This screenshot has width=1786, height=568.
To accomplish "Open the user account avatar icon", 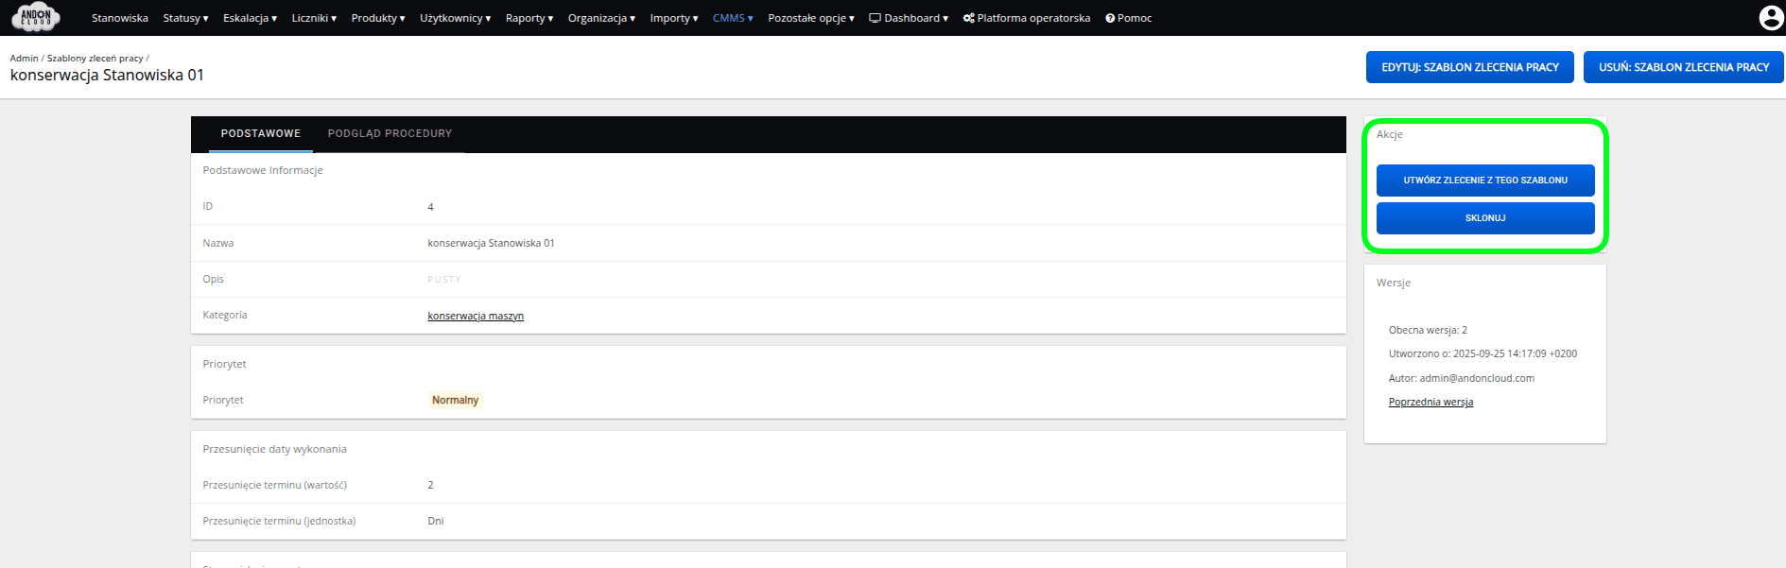I will 1770,18.
